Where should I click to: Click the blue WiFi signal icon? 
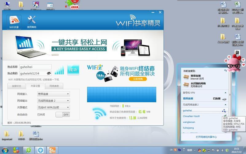(x=99, y=113)
